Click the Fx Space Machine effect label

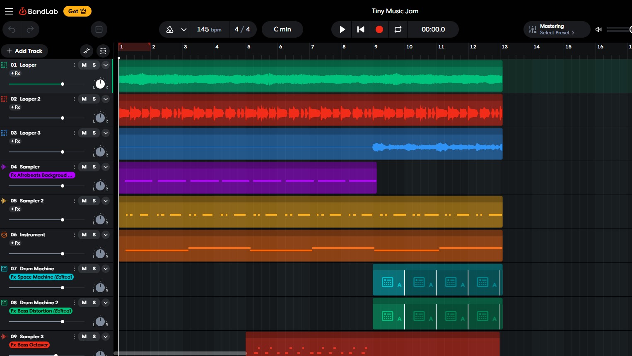click(41, 277)
